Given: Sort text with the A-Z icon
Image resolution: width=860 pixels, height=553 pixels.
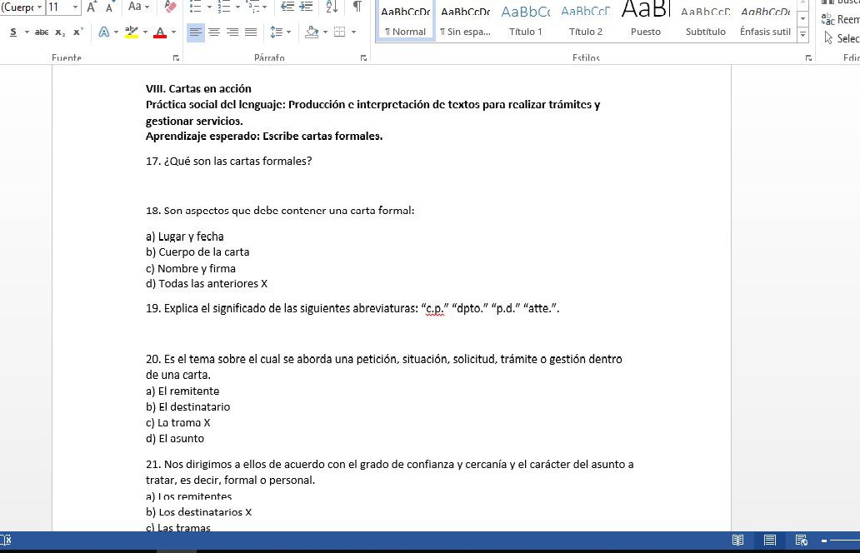Looking at the screenshot, I should point(332,7).
